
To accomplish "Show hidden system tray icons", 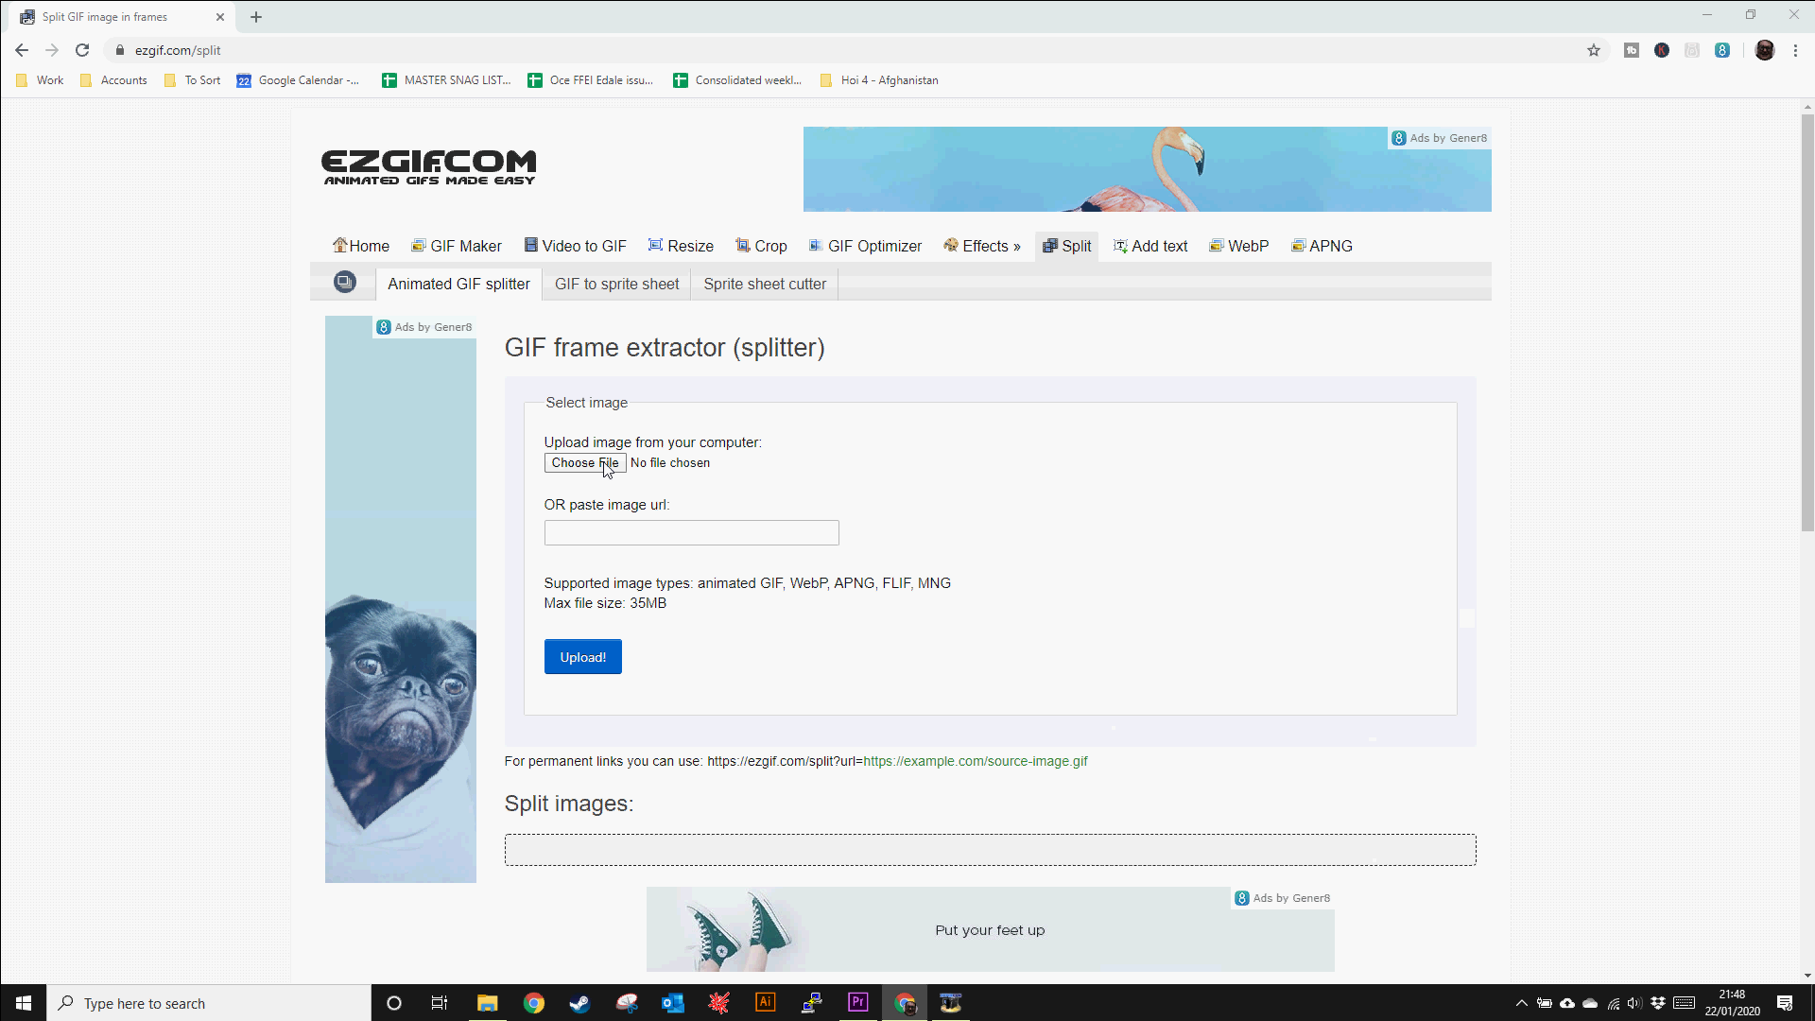I will coord(1521,1003).
